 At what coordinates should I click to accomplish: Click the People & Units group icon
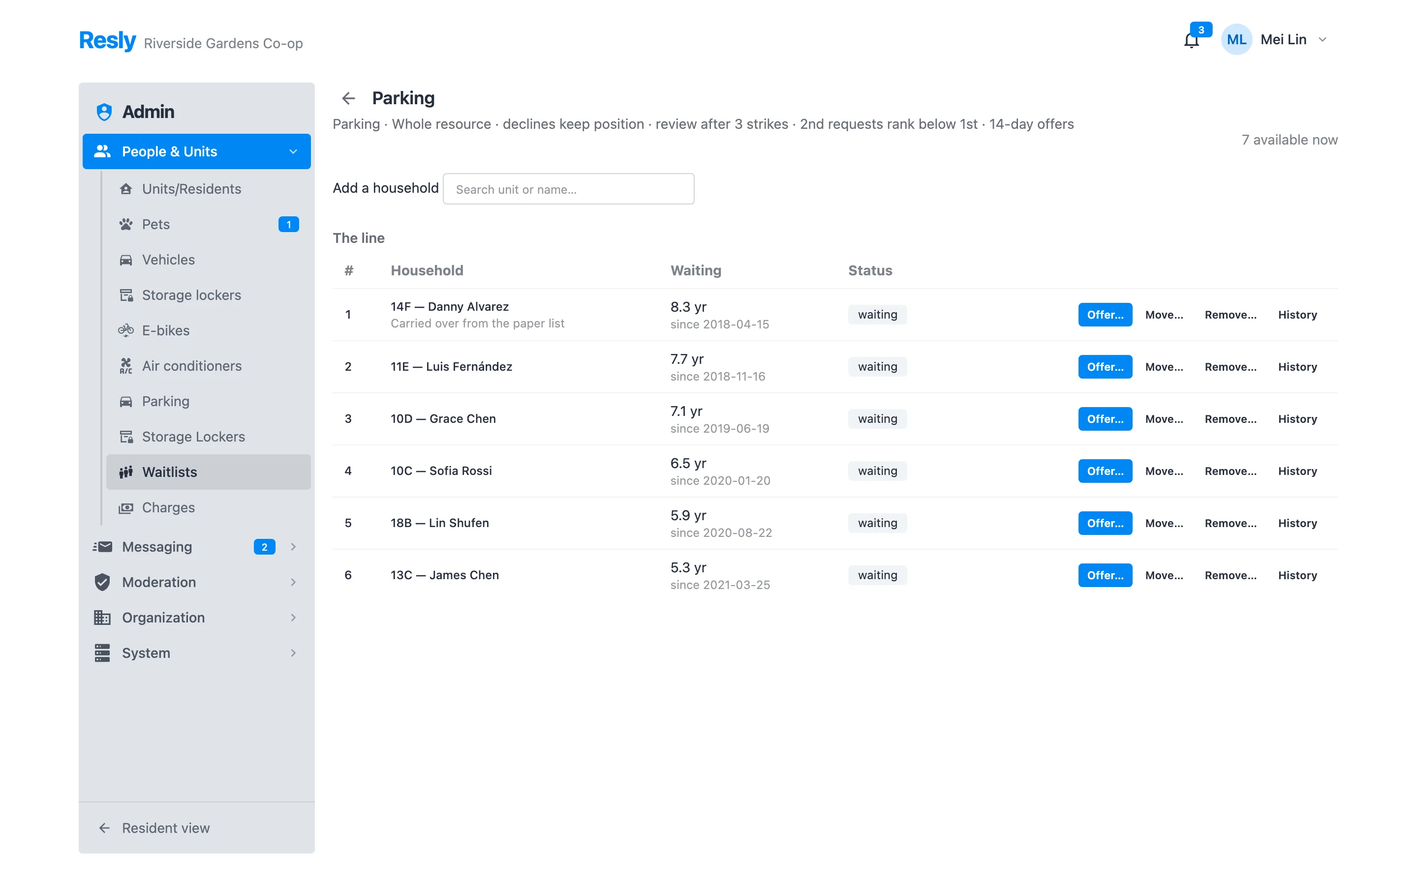[x=102, y=151]
